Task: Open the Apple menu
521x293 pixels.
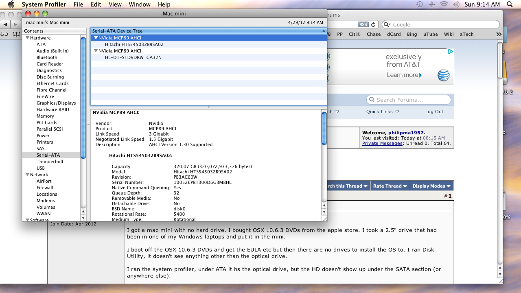Action: (11, 4)
